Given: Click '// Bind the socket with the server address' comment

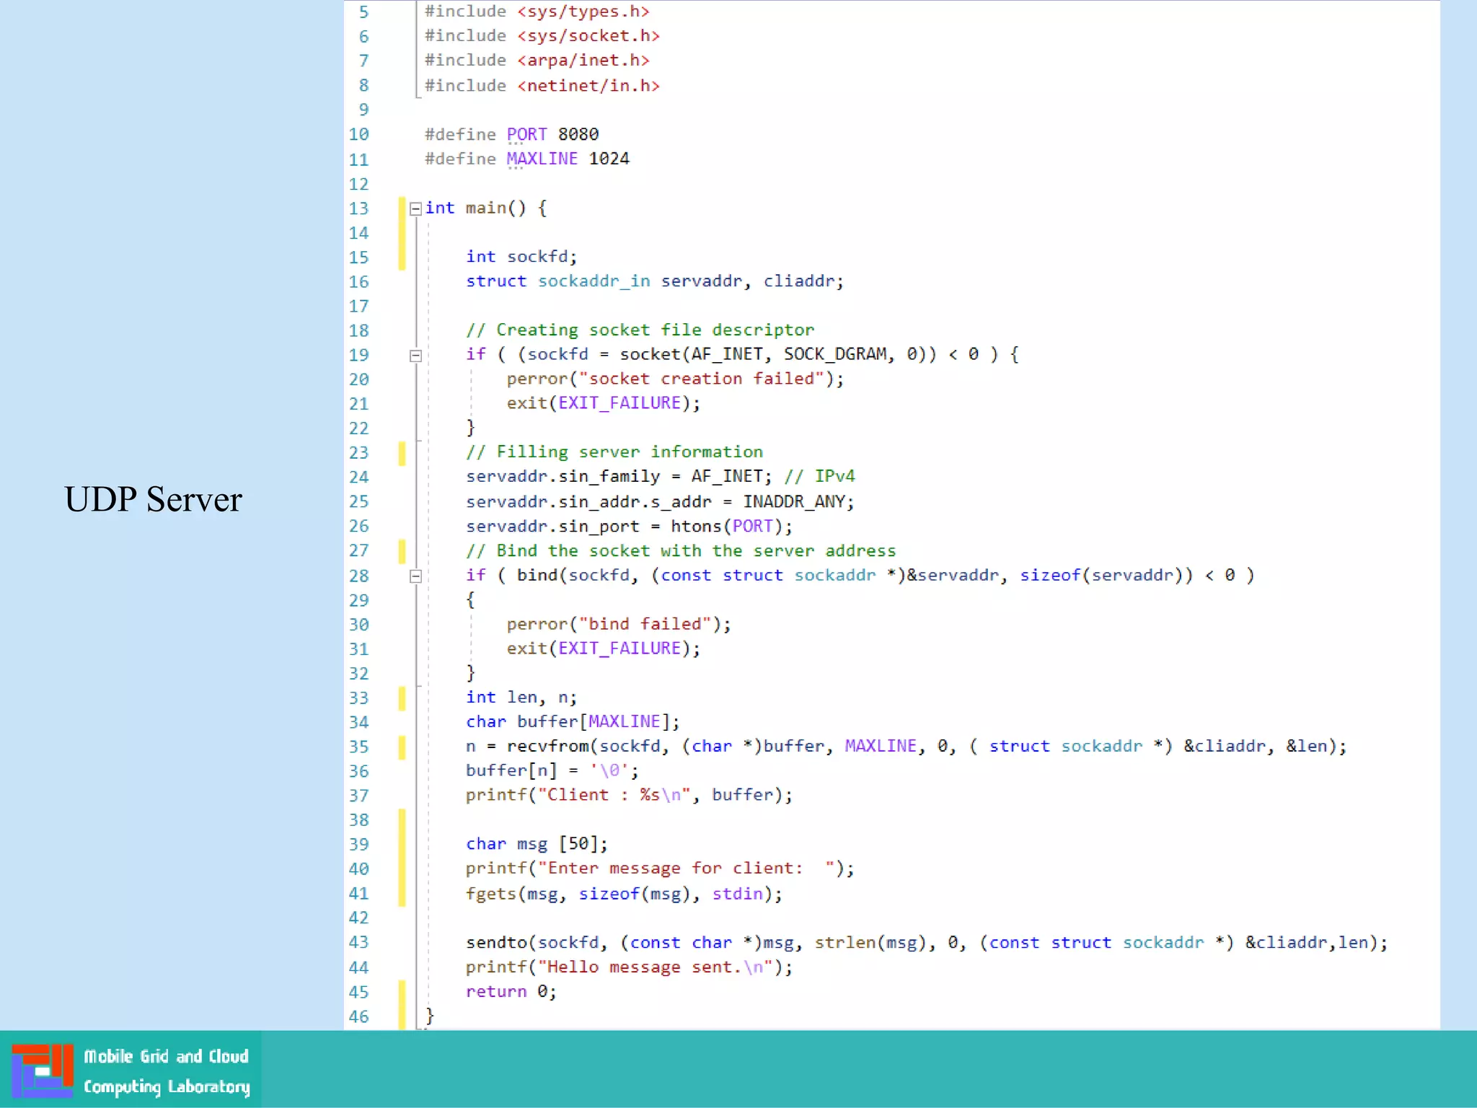Looking at the screenshot, I should coord(681,551).
